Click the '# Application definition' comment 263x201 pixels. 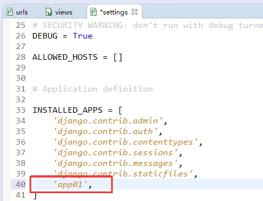pos(93,89)
